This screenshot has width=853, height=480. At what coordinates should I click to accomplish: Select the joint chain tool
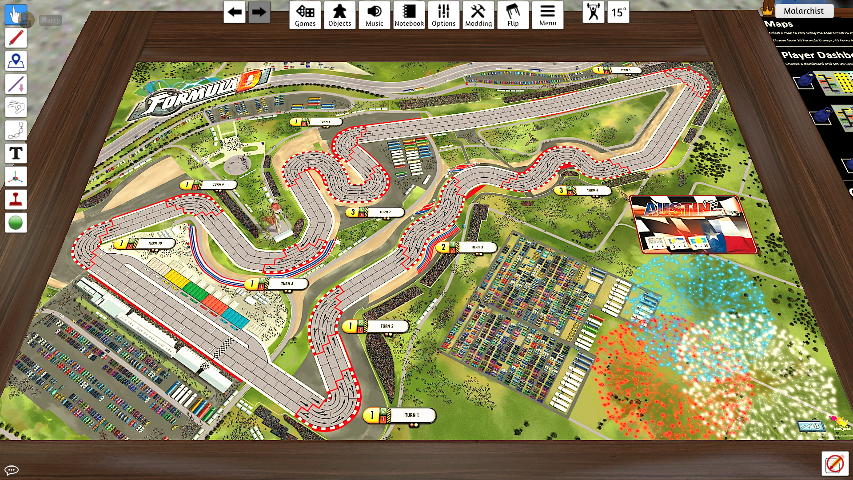pyautogui.click(x=16, y=130)
